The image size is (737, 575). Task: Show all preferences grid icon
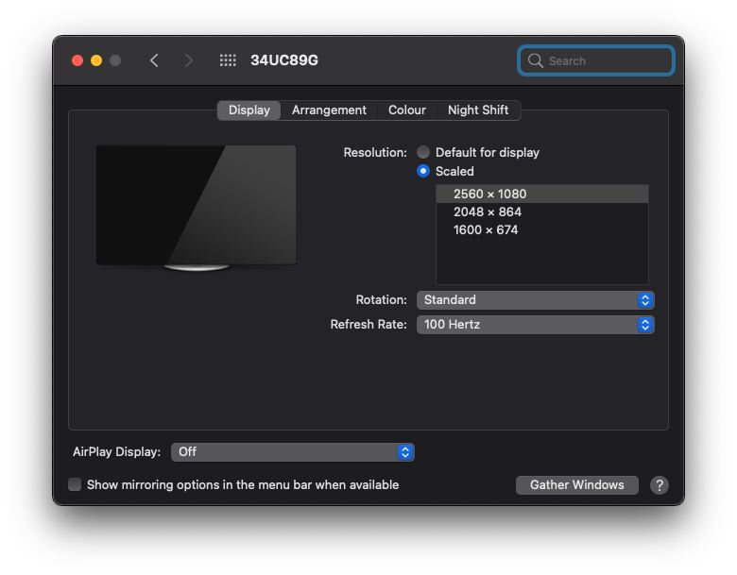click(x=228, y=60)
